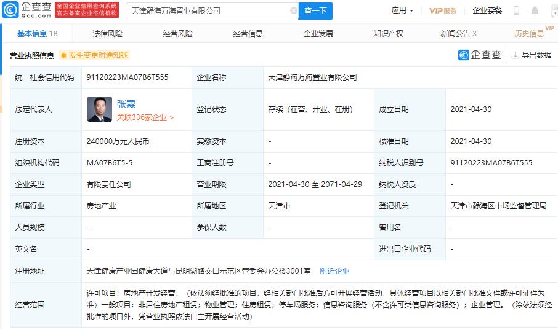Click the 企查查 watermark logo near export
This screenshot has width=558, height=329.
point(479,55)
